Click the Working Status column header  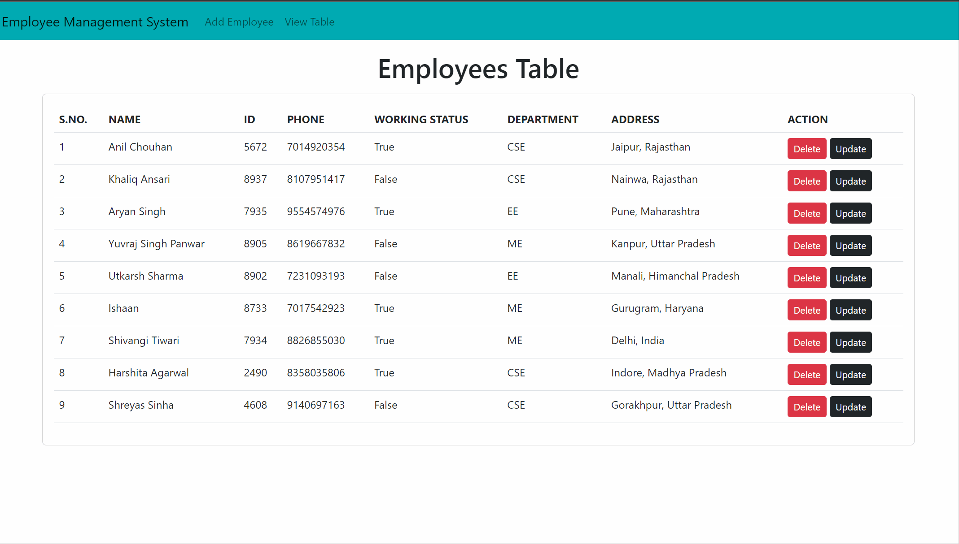pyautogui.click(x=421, y=120)
